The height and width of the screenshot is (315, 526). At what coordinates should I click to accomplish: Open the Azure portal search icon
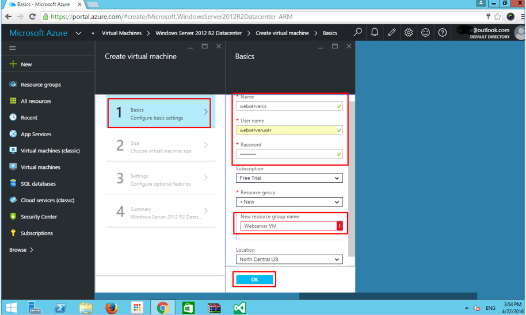pyautogui.click(x=357, y=33)
